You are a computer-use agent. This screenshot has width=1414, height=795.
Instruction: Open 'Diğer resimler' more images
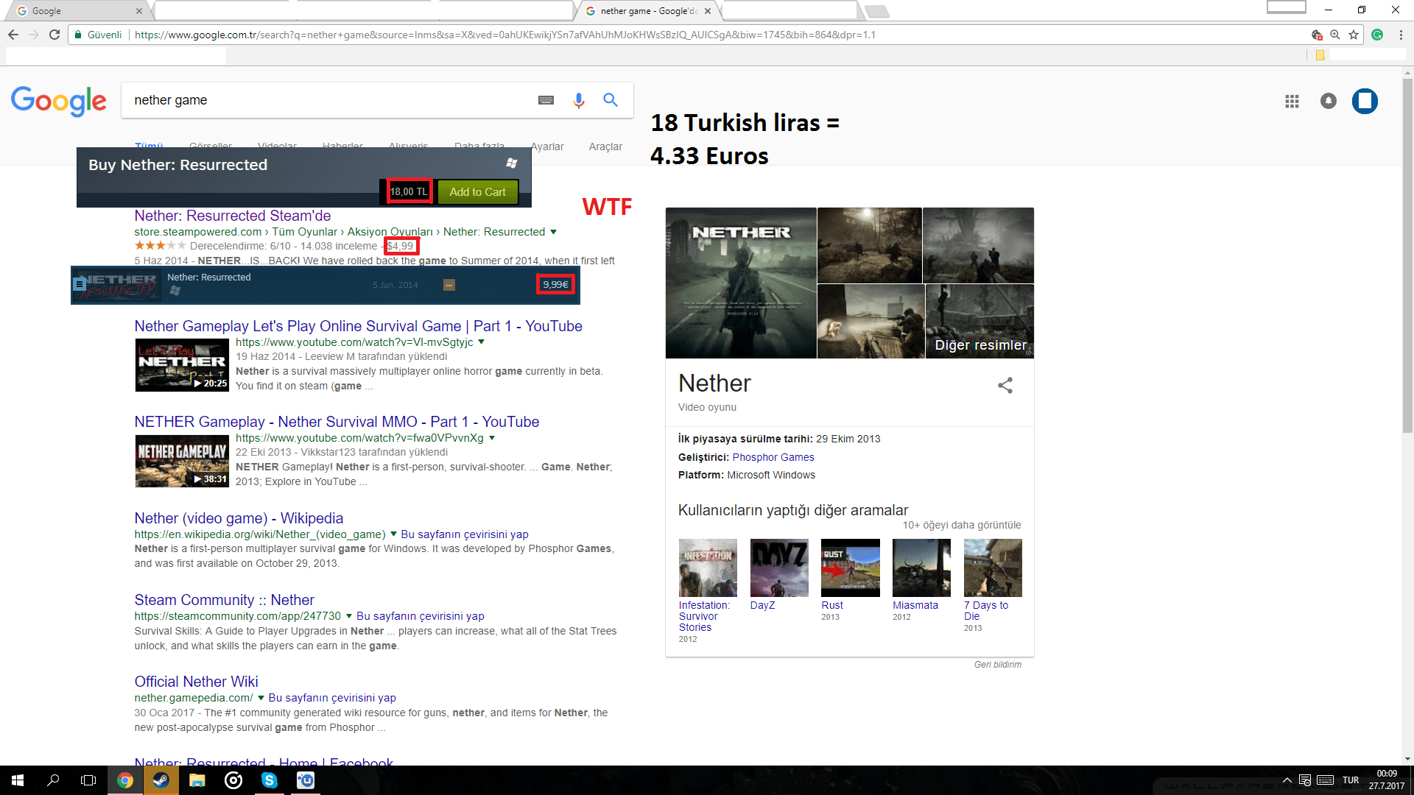click(979, 322)
